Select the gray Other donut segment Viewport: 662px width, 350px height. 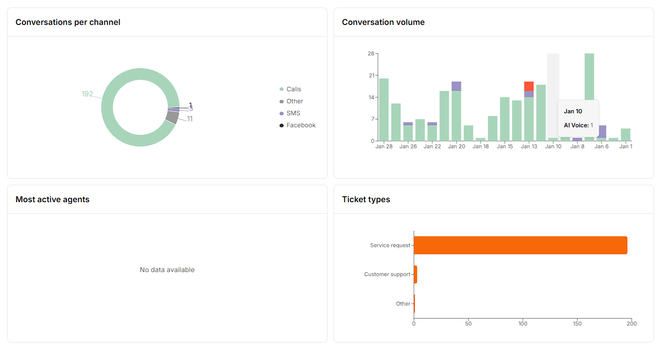coord(172,118)
